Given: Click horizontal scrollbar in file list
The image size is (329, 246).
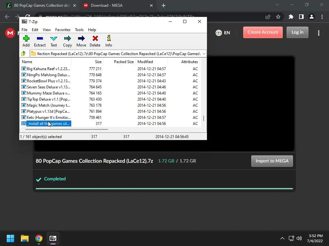Looking at the screenshot, I should pyautogui.click(x=67, y=129).
